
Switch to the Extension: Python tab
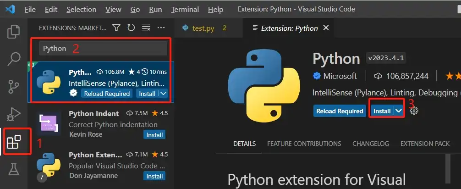click(289, 28)
